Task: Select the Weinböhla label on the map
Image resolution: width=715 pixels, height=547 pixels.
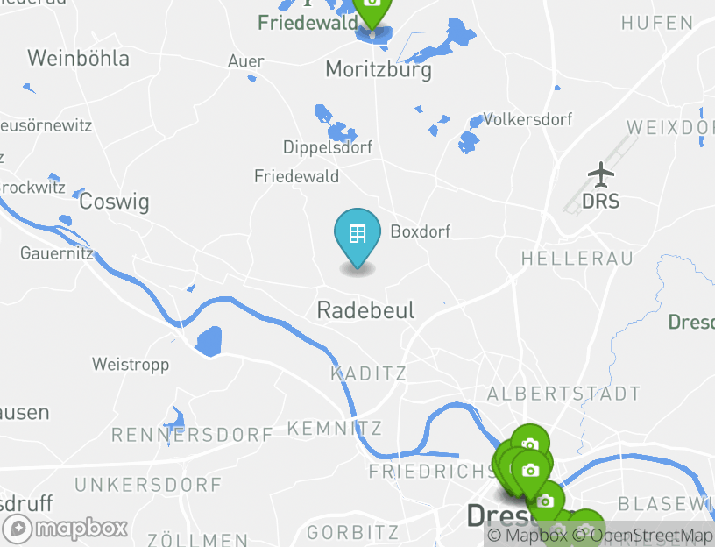Action: (79, 59)
